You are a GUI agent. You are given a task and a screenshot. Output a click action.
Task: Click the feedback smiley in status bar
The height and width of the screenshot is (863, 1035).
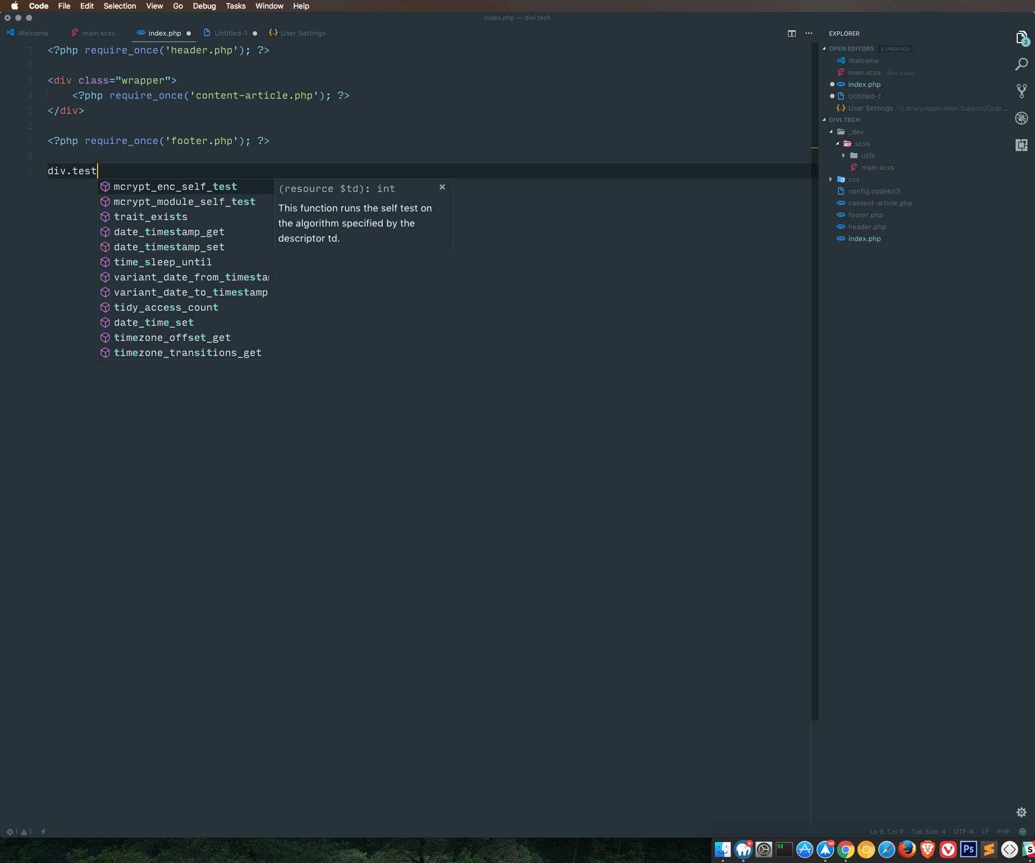(1023, 832)
